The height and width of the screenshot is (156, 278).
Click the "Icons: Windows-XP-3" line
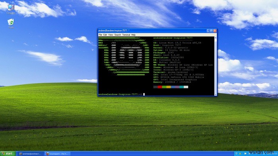point(174,70)
